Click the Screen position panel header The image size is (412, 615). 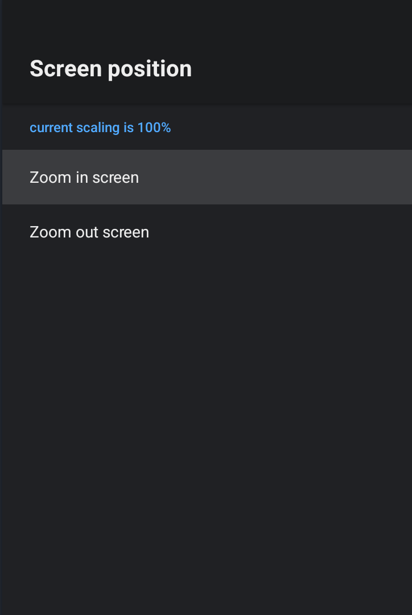click(110, 69)
